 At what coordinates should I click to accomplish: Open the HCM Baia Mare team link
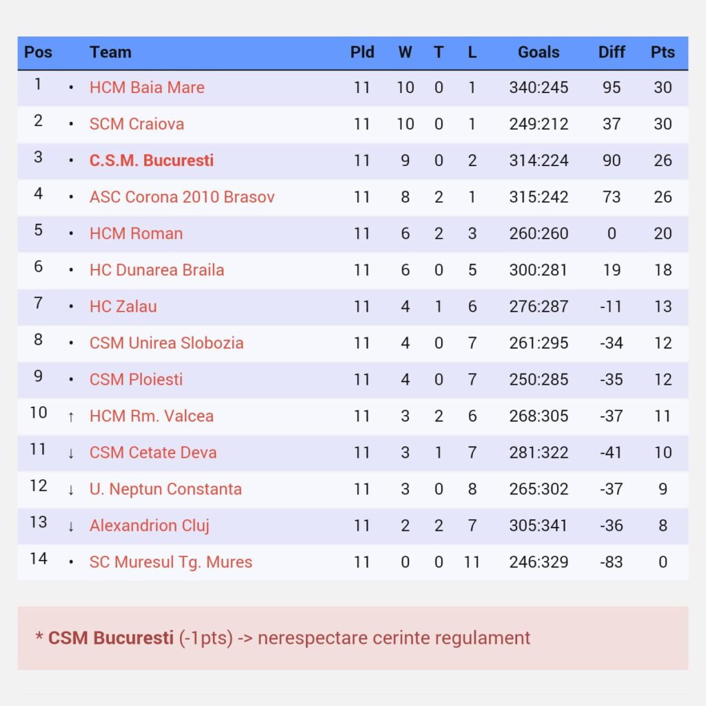tap(147, 88)
